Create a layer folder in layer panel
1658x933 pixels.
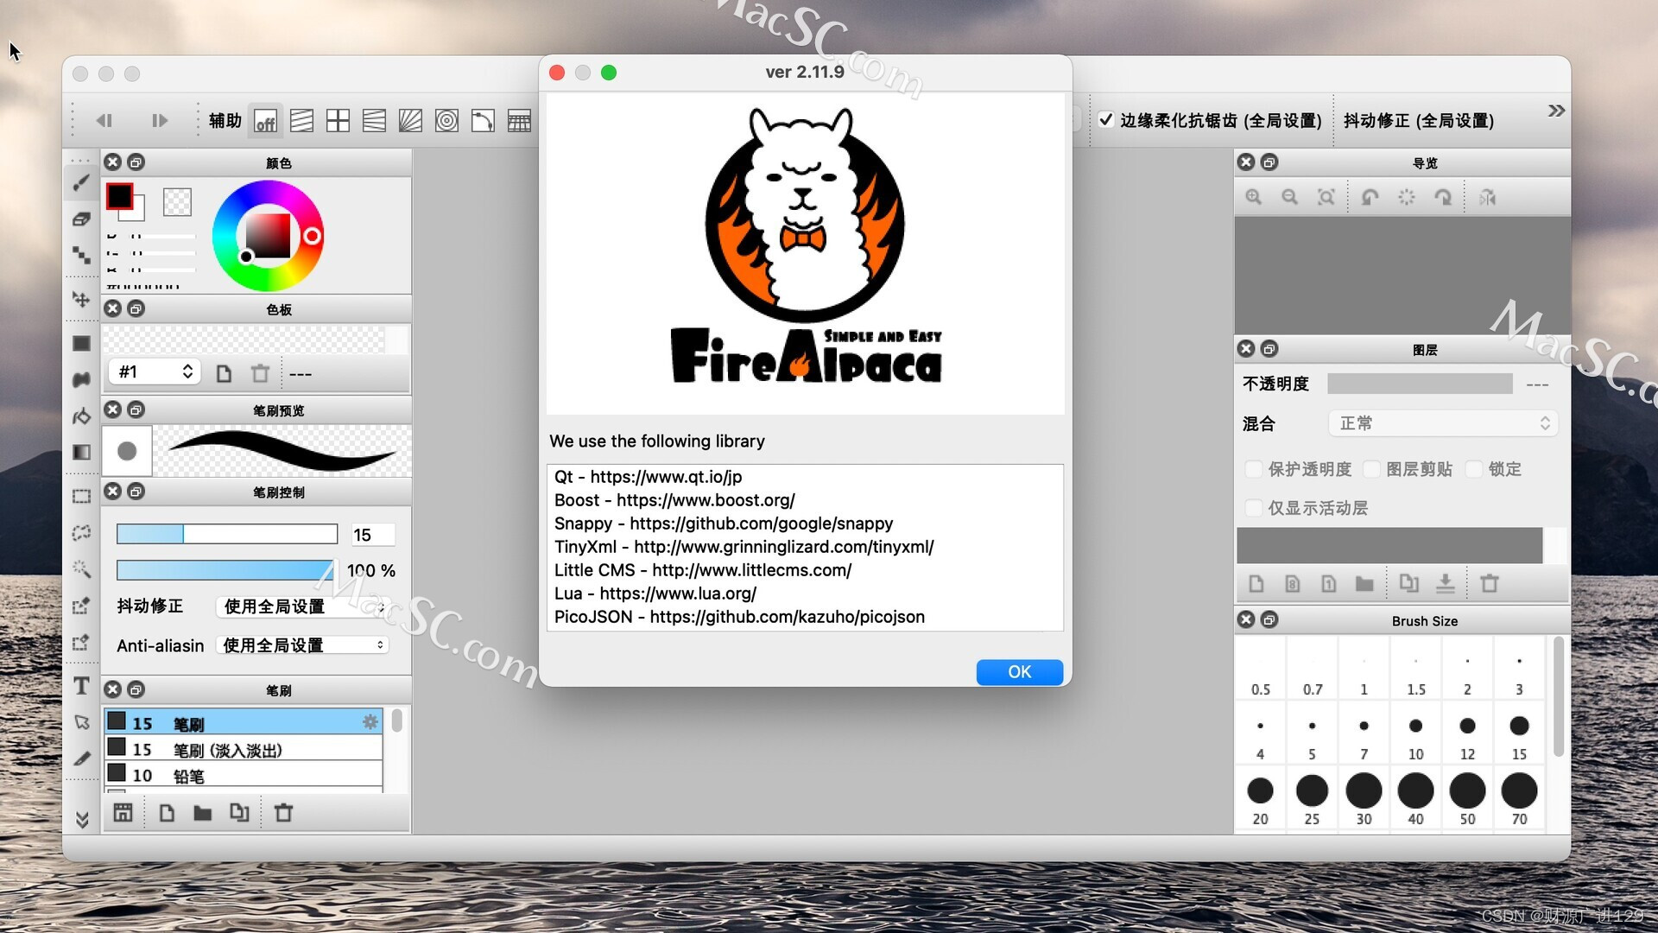pyautogui.click(x=1364, y=584)
